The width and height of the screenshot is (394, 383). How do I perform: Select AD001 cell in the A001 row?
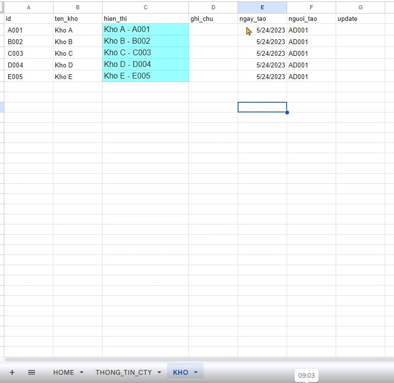point(311,30)
